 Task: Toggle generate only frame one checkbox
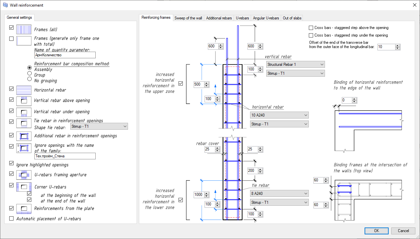click(x=12, y=39)
